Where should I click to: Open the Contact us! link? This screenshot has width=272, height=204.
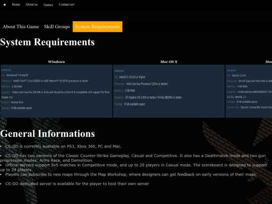point(66,5)
